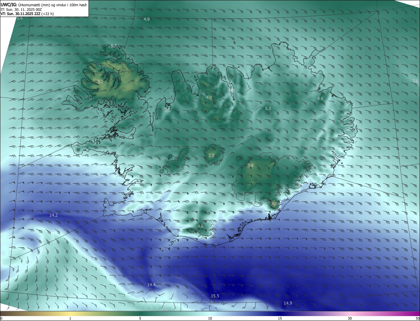Image resolution: width=420 pixels, height=321 pixels.
Task: Click the 14.4 value label
Action: pos(151,285)
